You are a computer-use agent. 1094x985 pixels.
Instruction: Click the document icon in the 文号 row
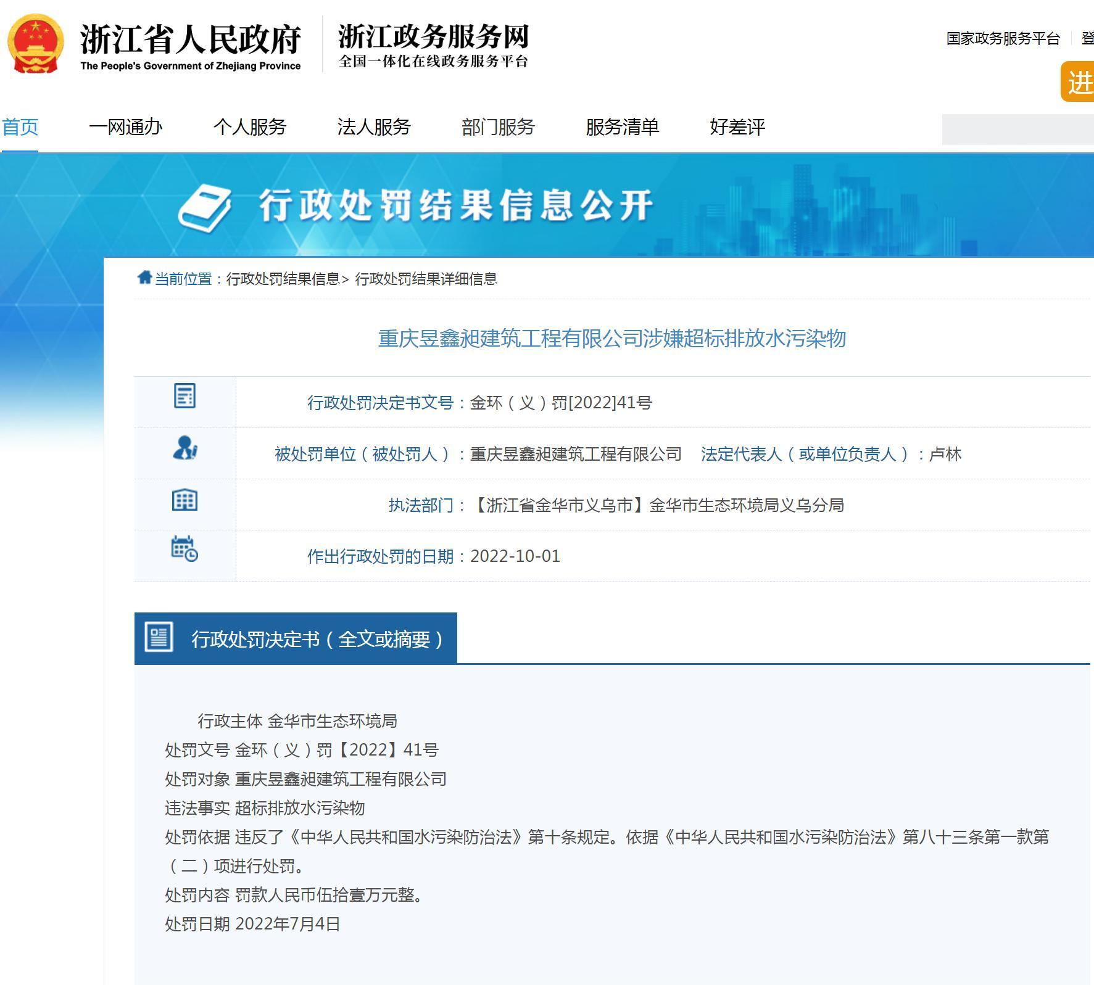(x=184, y=396)
